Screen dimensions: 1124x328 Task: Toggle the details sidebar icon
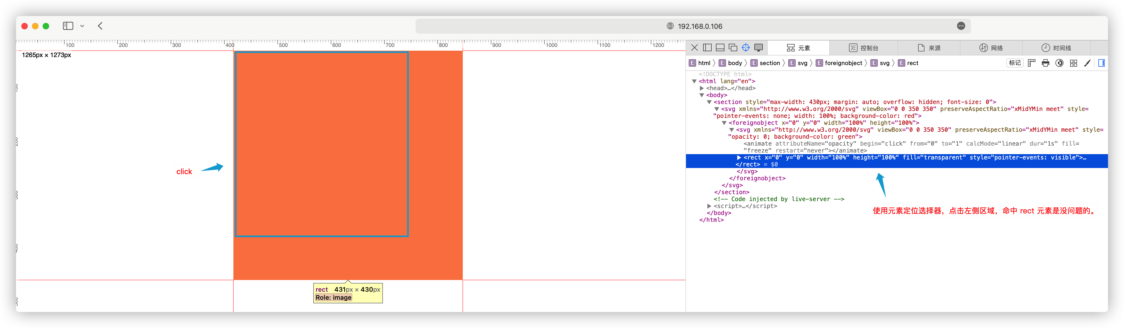click(1101, 63)
